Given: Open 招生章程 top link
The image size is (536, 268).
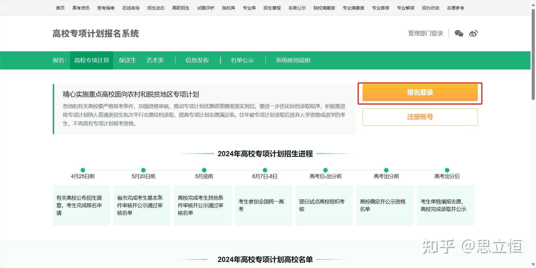Looking at the screenshot, I should pyautogui.click(x=272, y=8).
